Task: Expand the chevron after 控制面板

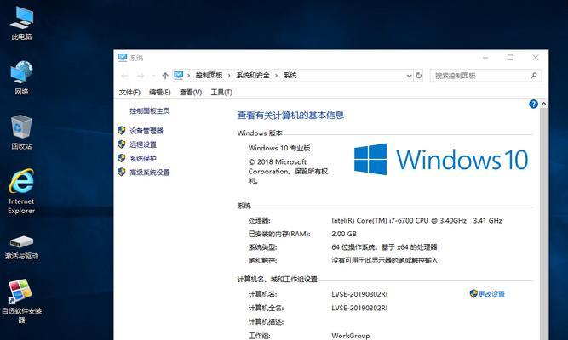Action: tap(229, 76)
